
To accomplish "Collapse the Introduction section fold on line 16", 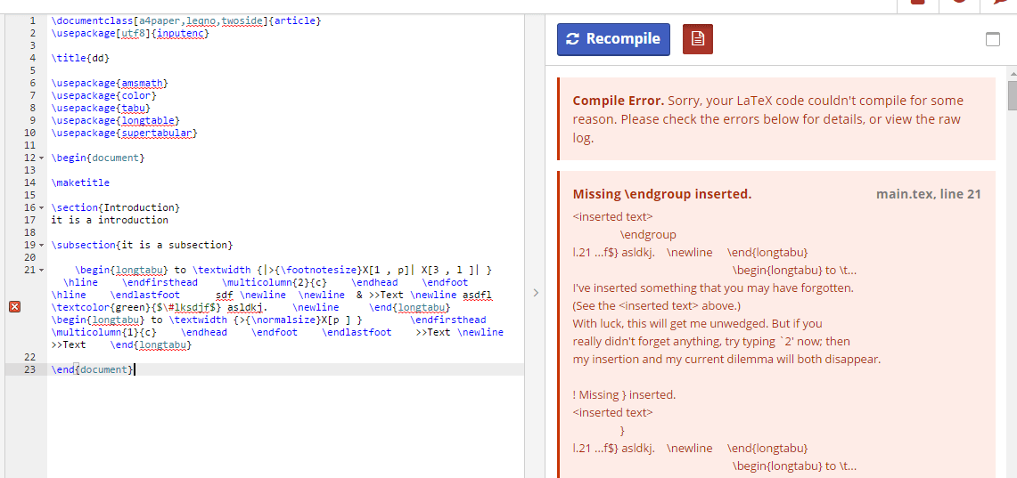I will (x=42, y=208).
